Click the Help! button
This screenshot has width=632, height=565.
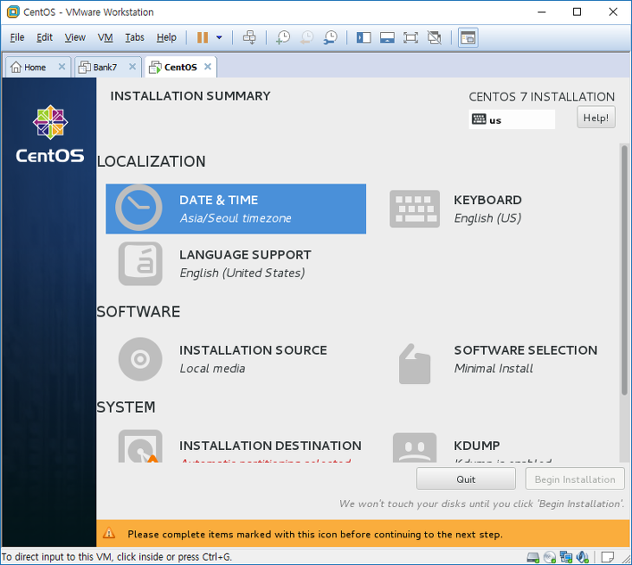(x=596, y=117)
